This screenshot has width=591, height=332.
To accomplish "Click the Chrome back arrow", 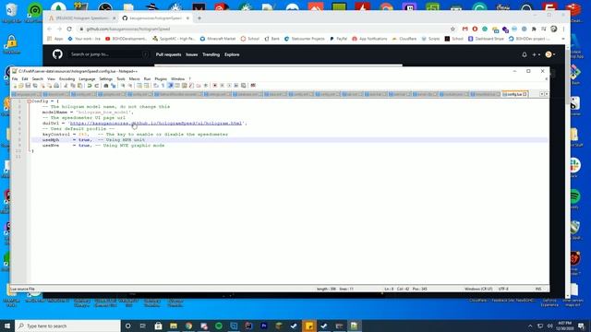I will click(x=49, y=29).
